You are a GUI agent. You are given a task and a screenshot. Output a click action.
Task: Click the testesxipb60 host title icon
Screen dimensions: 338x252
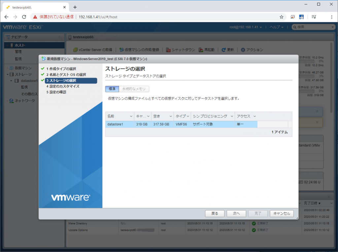tap(70, 37)
